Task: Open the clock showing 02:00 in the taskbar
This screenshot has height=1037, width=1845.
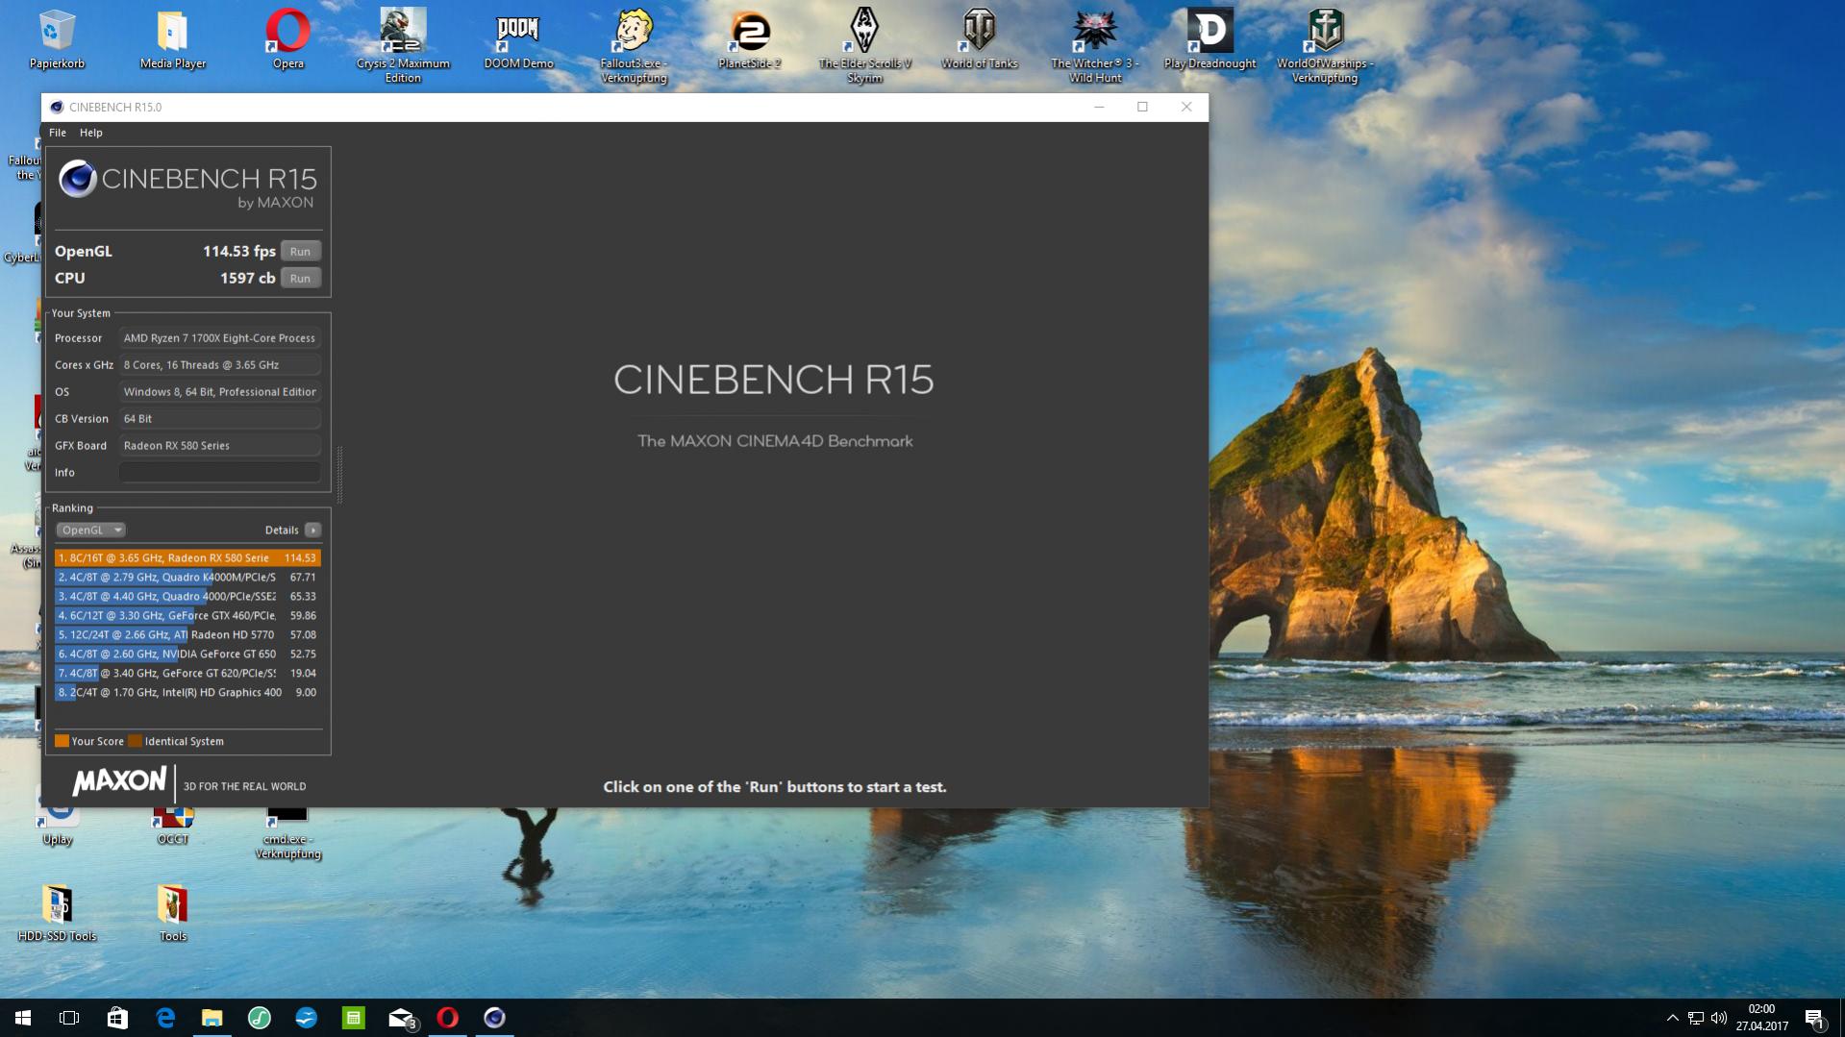Action: click(1761, 1018)
